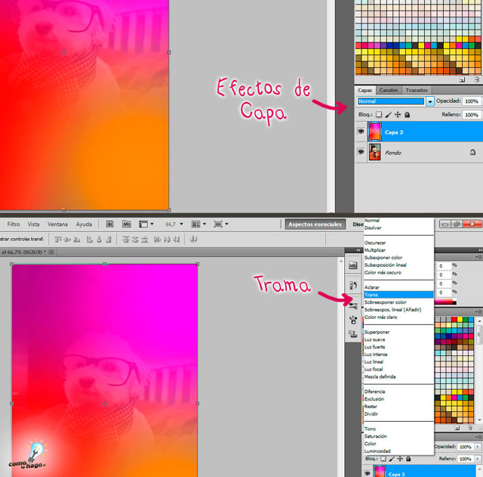This screenshot has height=477, width=483.
Task: Select the Multiplicar blend mode
Action: [x=398, y=250]
